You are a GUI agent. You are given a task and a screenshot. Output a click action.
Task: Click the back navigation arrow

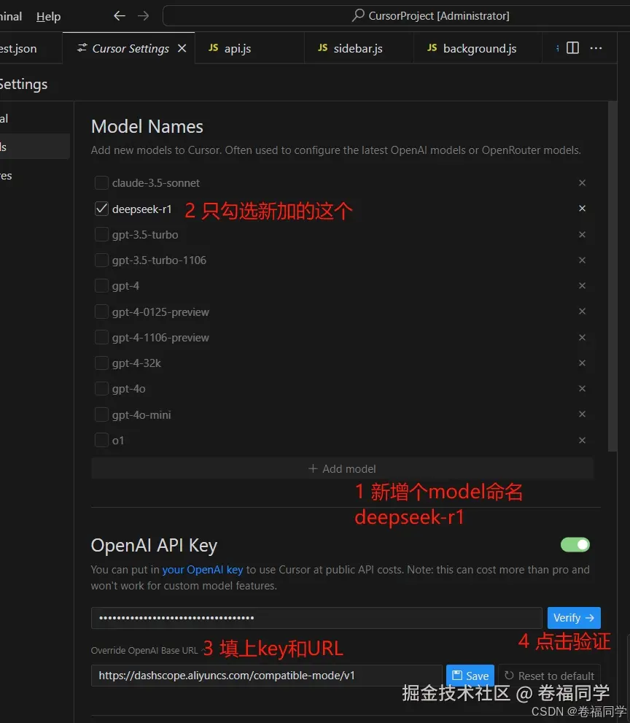pos(119,15)
